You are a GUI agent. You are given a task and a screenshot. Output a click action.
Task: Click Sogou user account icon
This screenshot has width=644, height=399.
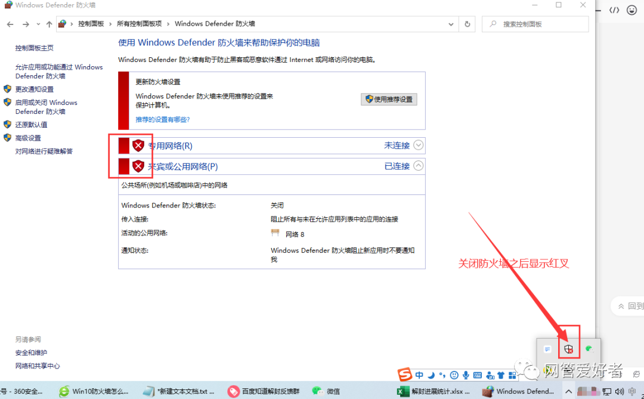click(490, 375)
